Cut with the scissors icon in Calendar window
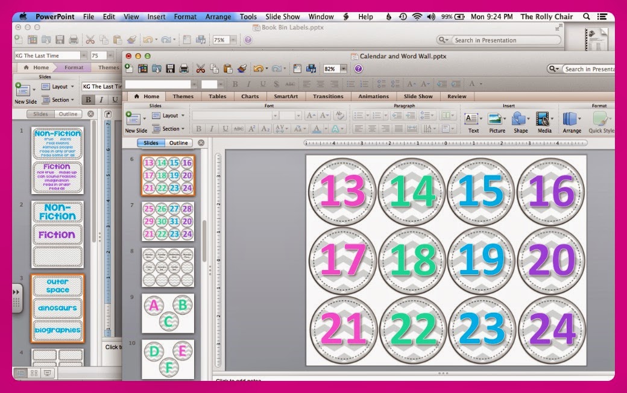The height and width of the screenshot is (393, 627). [200, 69]
